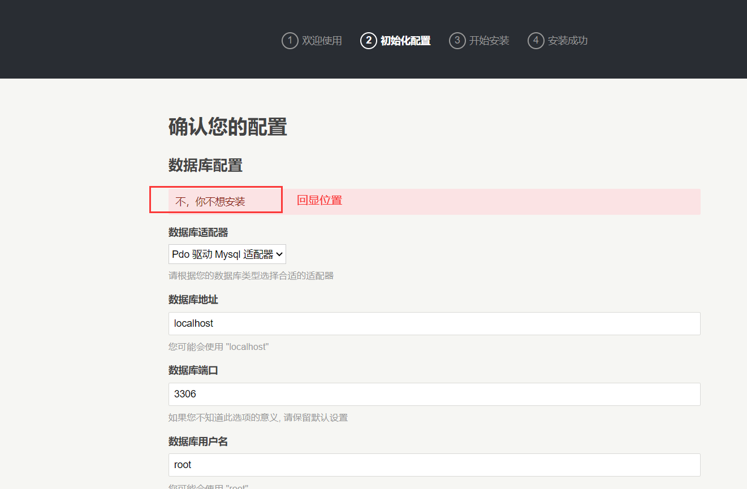
Task: Click the step 2 number circle
Action: coord(368,41)
